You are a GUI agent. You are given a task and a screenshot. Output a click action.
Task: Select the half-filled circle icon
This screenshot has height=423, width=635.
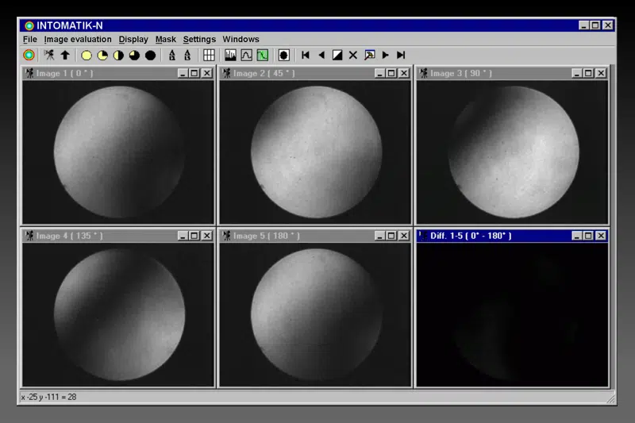[118, 56]
